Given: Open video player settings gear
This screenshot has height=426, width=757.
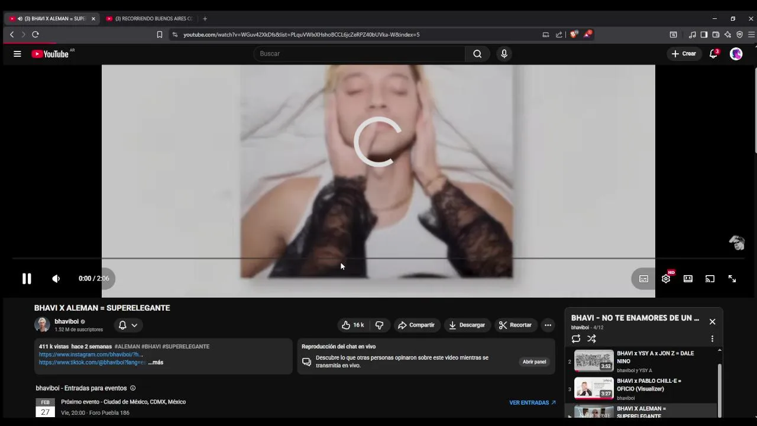Looking at the screenshot, I should click(x=666, y=279).
